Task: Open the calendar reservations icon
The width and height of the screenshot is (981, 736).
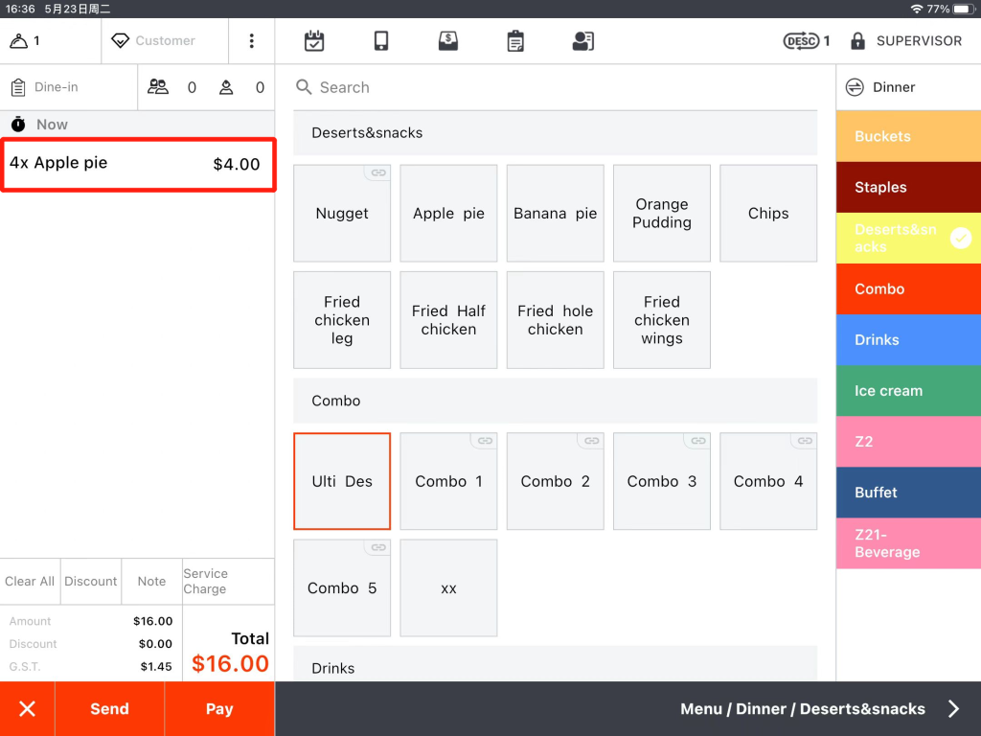Action: coord(314,41)
